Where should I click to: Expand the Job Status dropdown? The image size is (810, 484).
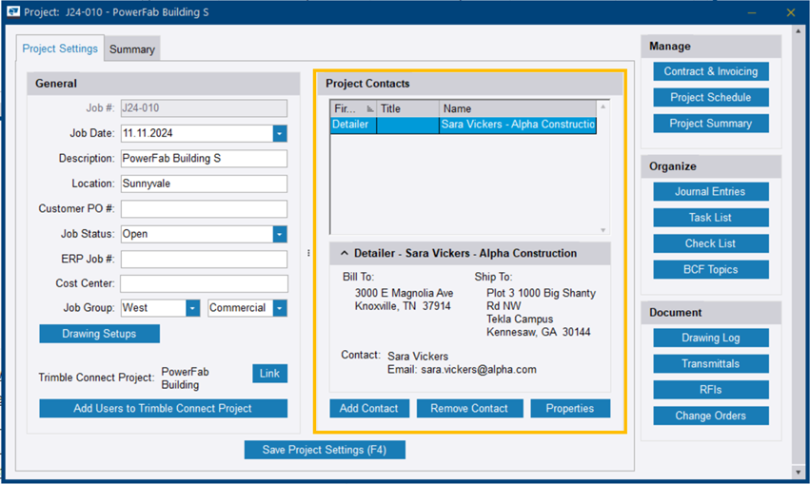click(x=279, y=234)
